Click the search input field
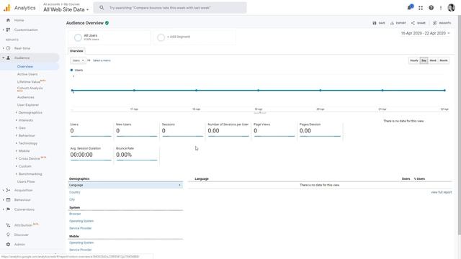Image resolution: width=461 pixels, height=259 pixels. [x=170, y=8]
